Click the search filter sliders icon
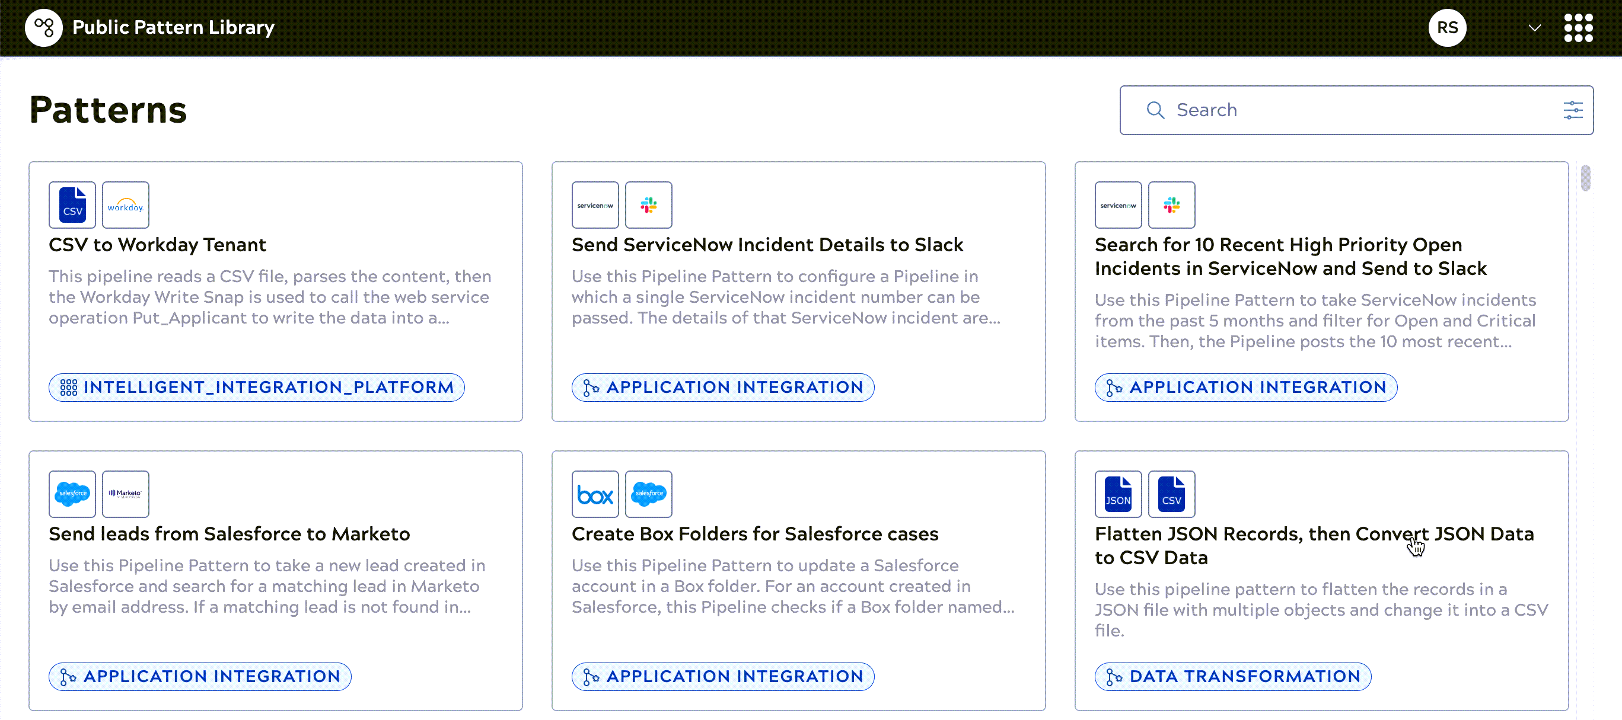This screenshot has height=720, width=1622. click(x=1572, y=110)
